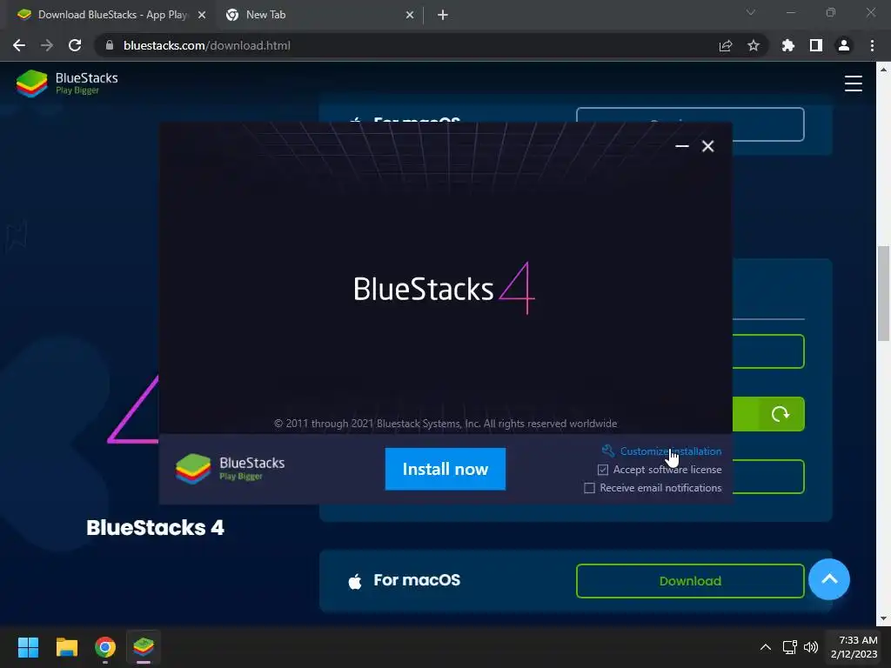The height and width of the screenshot is (668, 891).
Task: Click the Install now button
Action: point(445,469)
